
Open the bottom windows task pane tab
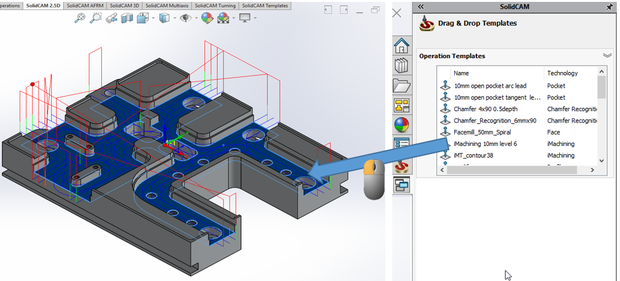pos(402,184)
